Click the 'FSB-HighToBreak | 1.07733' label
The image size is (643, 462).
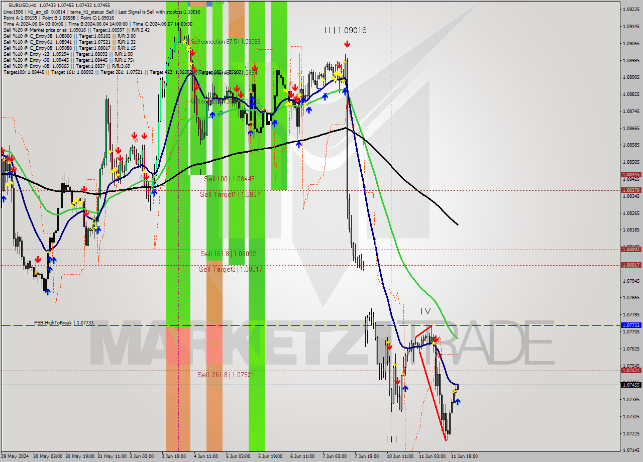click(64, 323)
